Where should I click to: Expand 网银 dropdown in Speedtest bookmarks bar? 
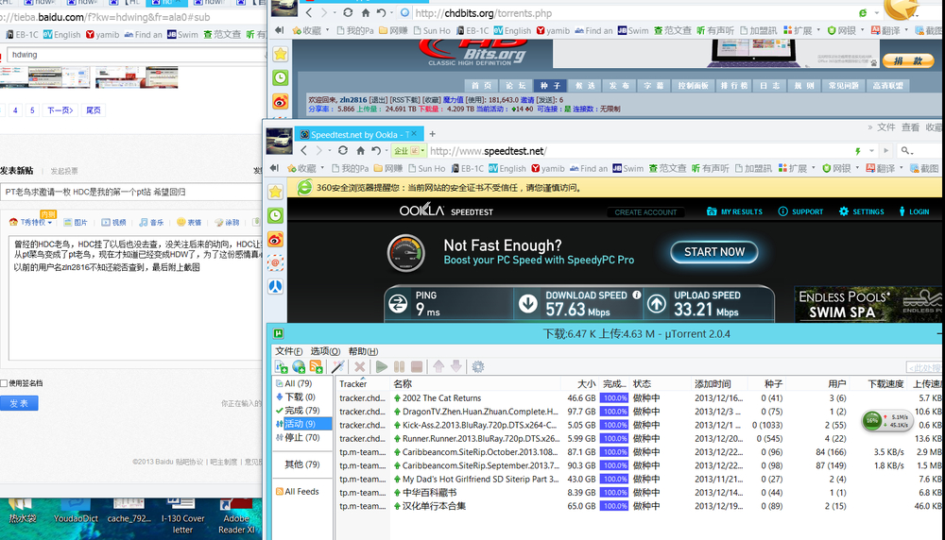[x=858, y=168]
